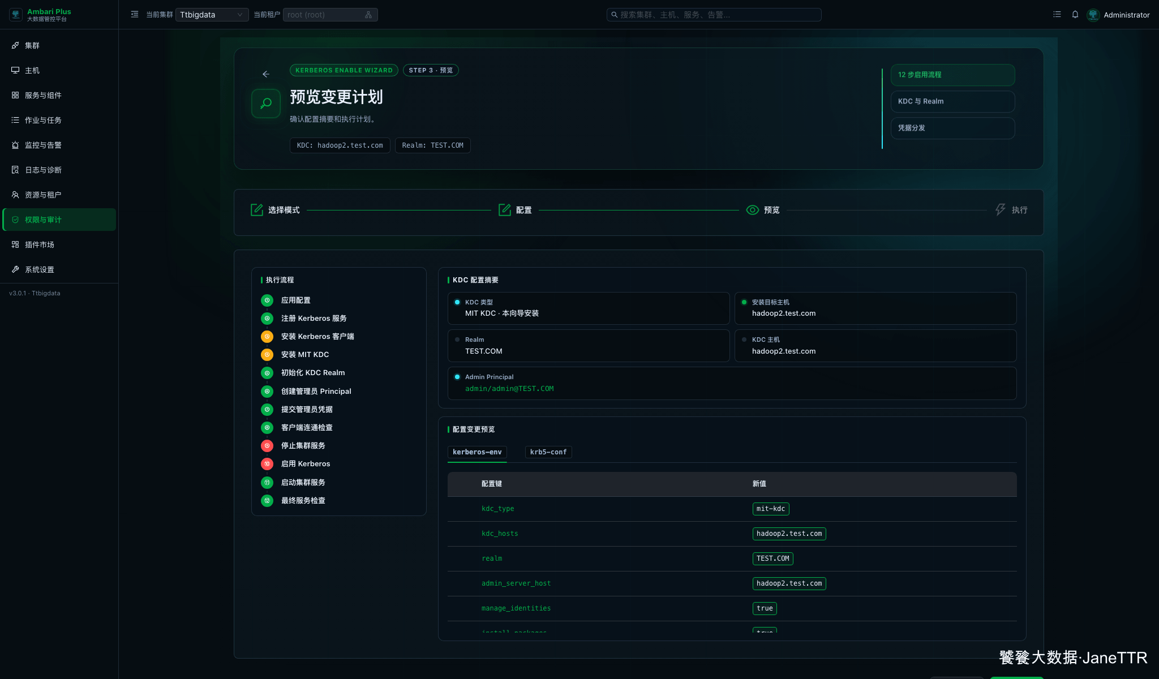
Task: Click the preview magnifier icon beside title
Action: point(266,104)
